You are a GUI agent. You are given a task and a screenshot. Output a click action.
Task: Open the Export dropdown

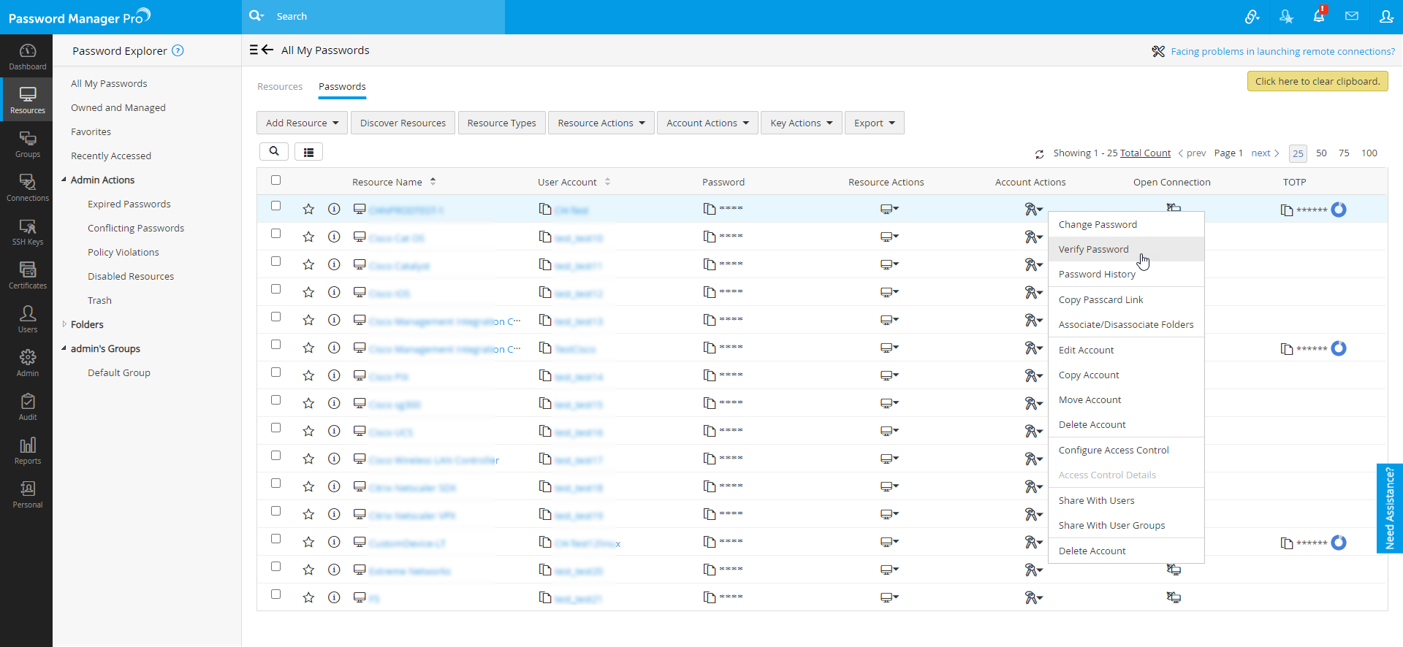click(x=874, y=123)
